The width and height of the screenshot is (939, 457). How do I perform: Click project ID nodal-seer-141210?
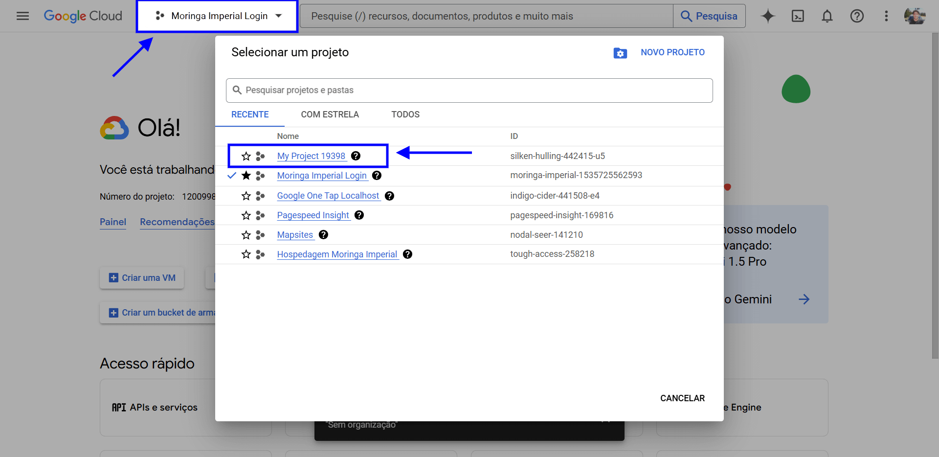pyautogui.click(x=546, y=235)
